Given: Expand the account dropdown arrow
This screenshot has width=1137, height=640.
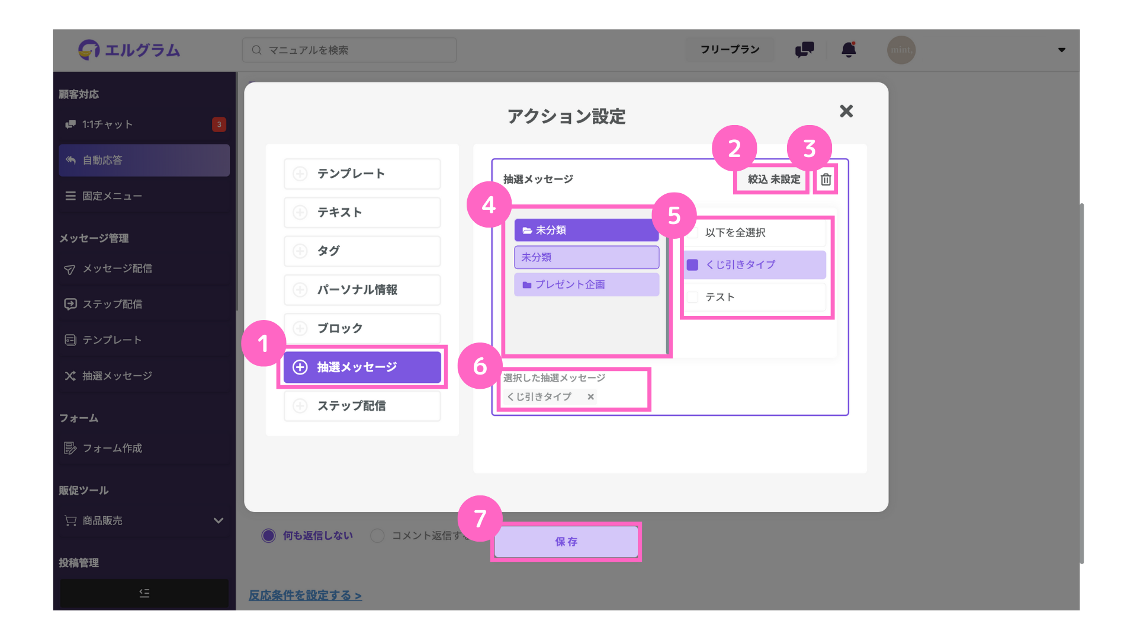Looking at the screenshot, I should click(x=1061, y=50).
